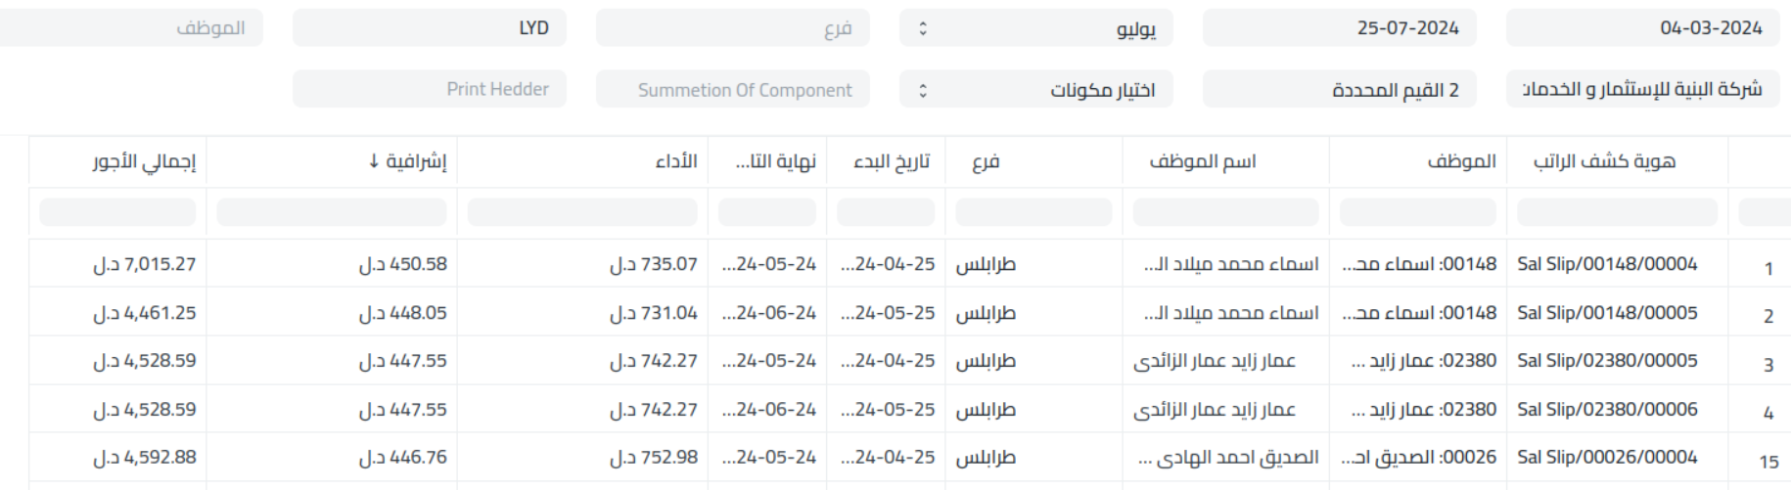The width and height of the screenshot is (1791, 490).
Task: Click the filter box under الأداء column
Action: tap(582, 212)
